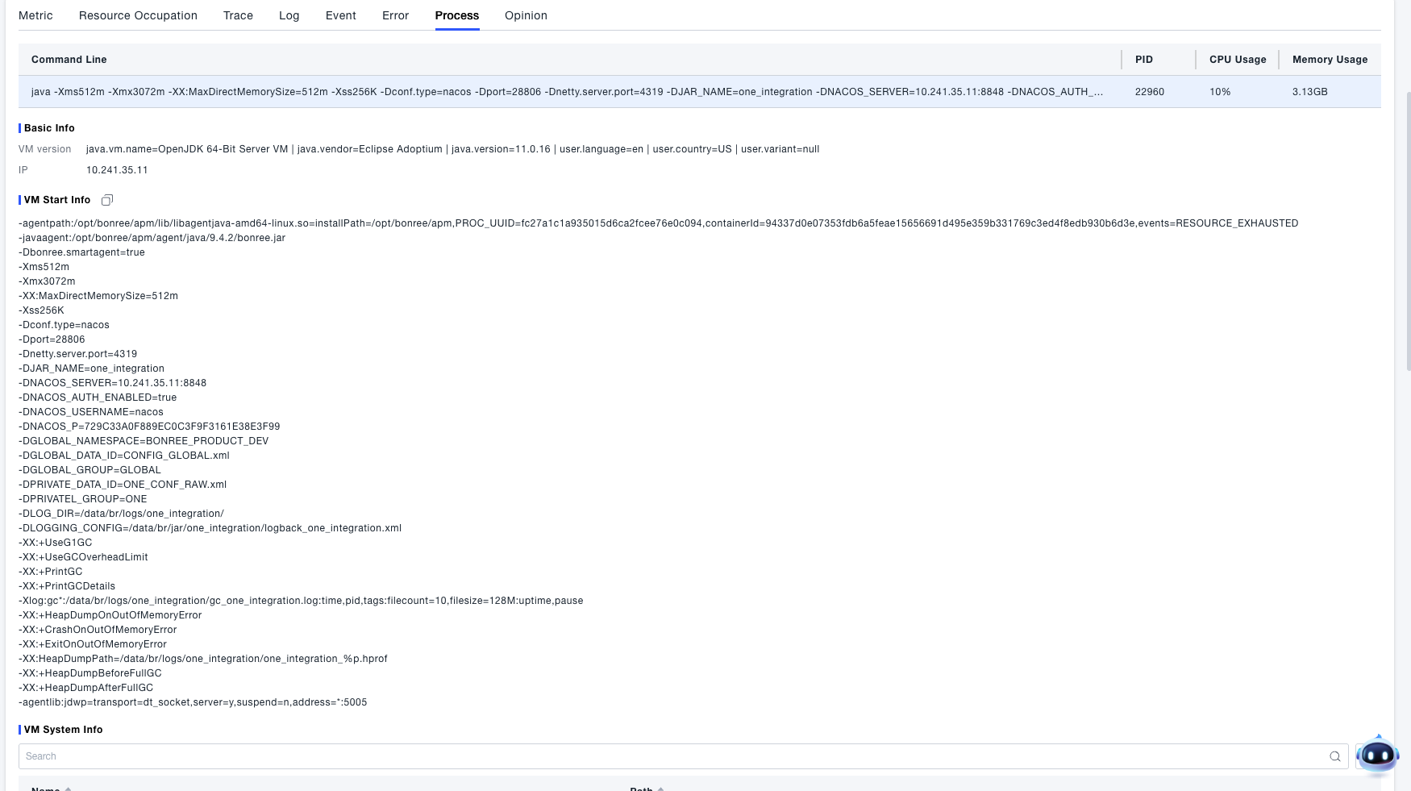Copy VM Start Info with the copy icon
This screenshot has width=1411, height=791.
pyautogui.click(x=106, y=200)
